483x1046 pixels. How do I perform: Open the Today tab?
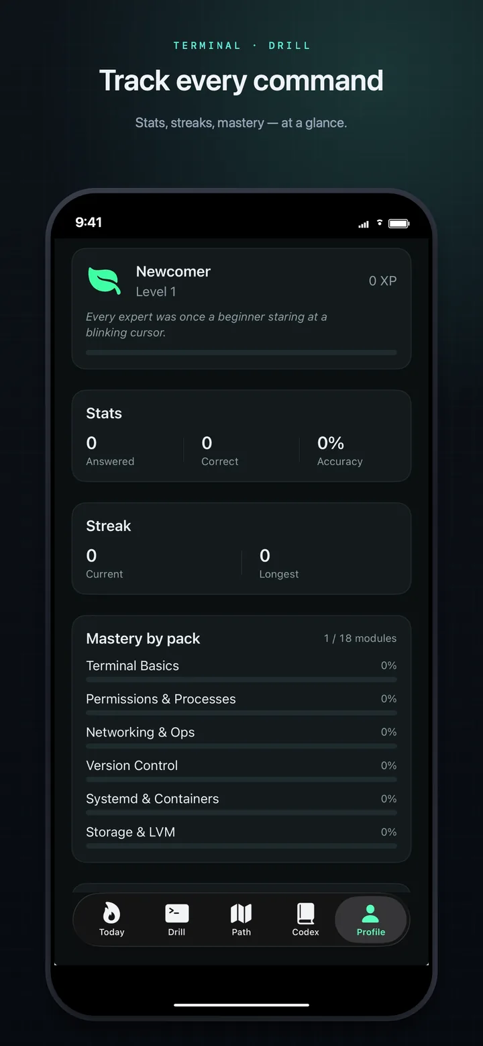111,919
